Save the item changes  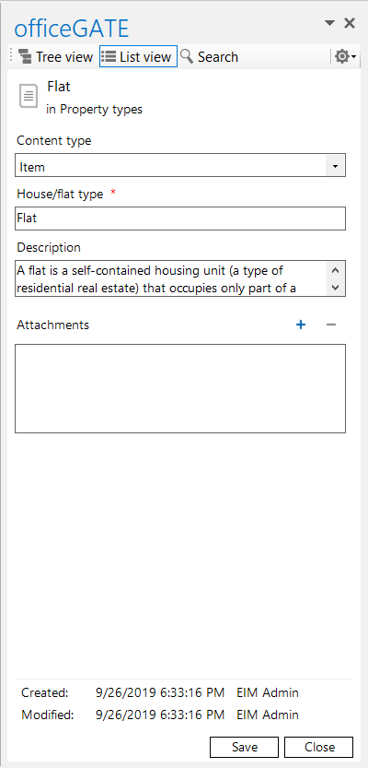coord(245,747)
